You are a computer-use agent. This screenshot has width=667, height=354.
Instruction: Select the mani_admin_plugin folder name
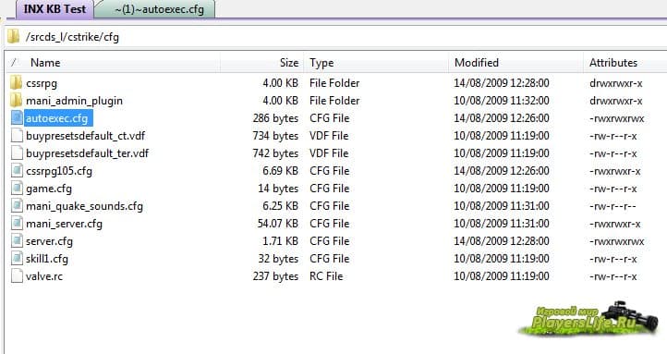pyautogui.click(x=74, y=101)
